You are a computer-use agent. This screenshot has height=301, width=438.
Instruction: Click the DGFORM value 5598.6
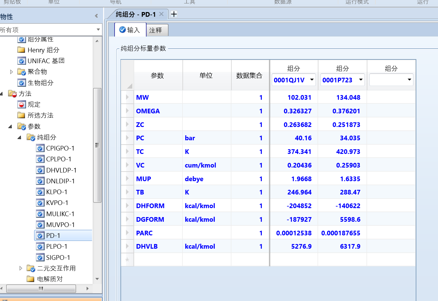(343, 220)
